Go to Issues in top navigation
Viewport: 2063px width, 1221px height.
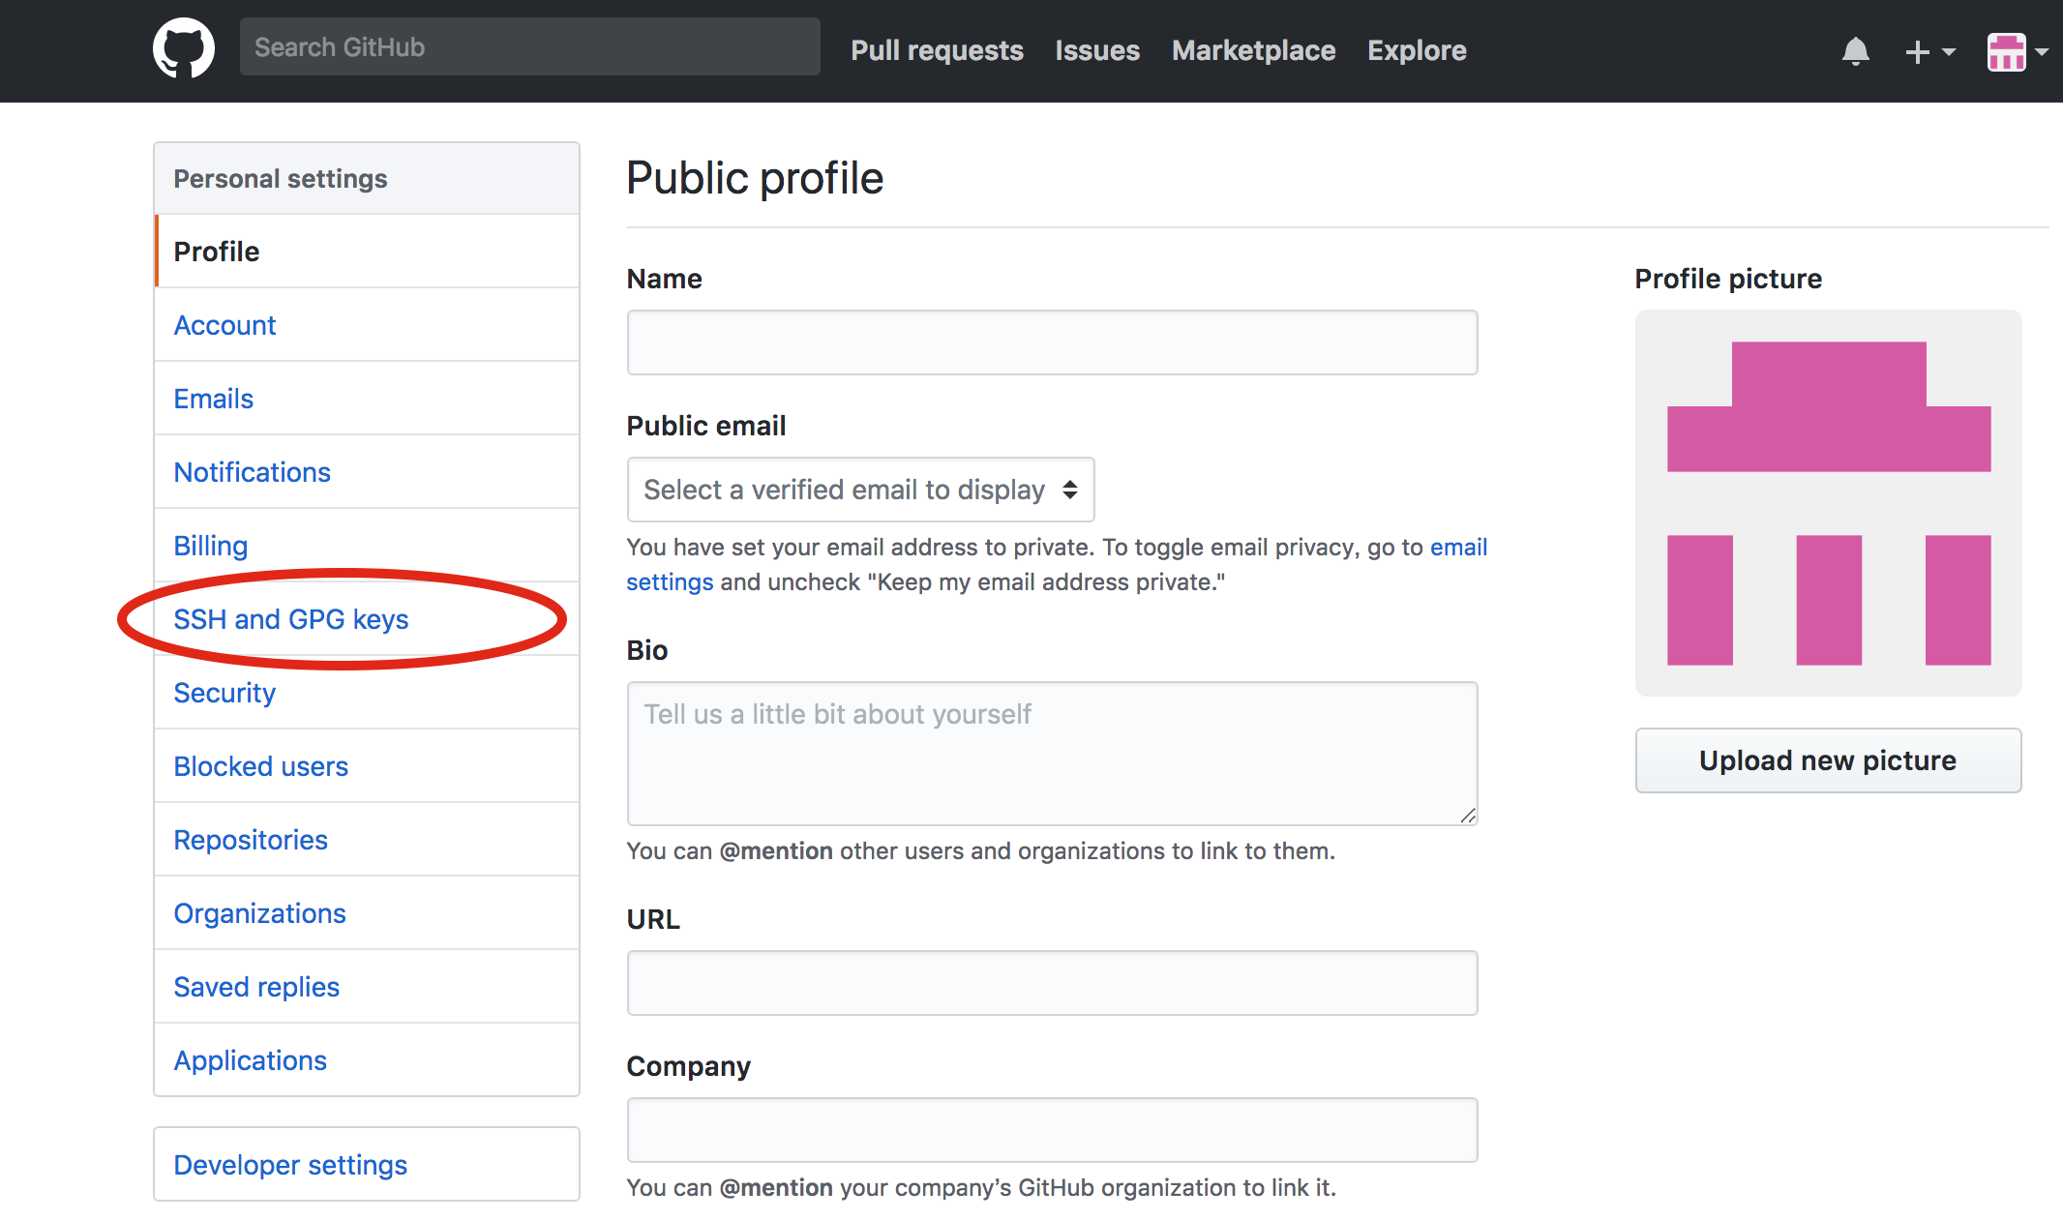tap(1097, 50)
